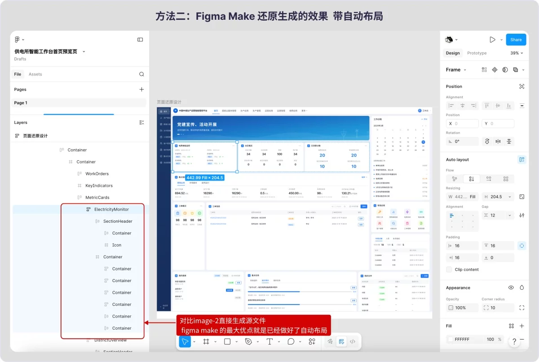The width and height of the screenshot is (539, 362).
Task: Click the Present play icon
Action: [492, 40]
